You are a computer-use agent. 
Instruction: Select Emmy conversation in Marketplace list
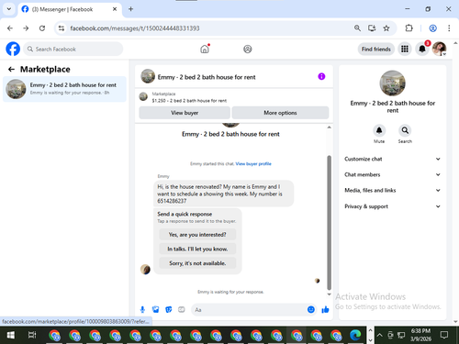click(x=64, y=89)
